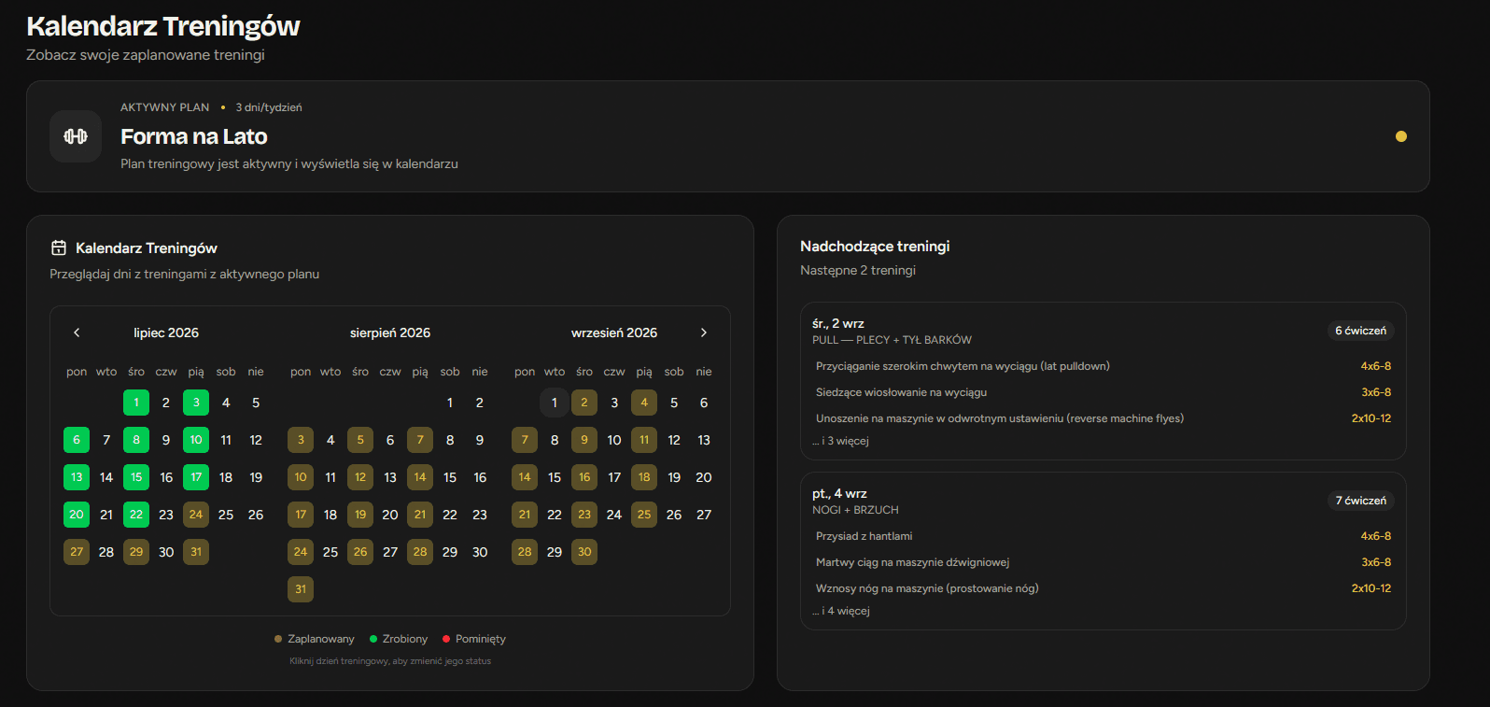This screenshot has height=707, width=1490.
Task: Select highlighted day 1 in wrzesień 2026
Action: (x=555, y=403)
